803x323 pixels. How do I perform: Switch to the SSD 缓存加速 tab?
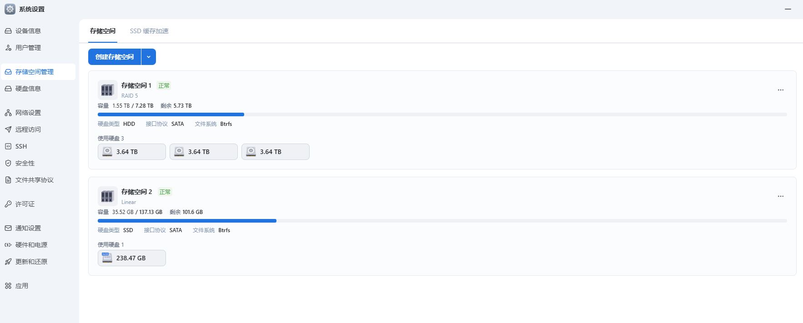click(x=149, y=31)
